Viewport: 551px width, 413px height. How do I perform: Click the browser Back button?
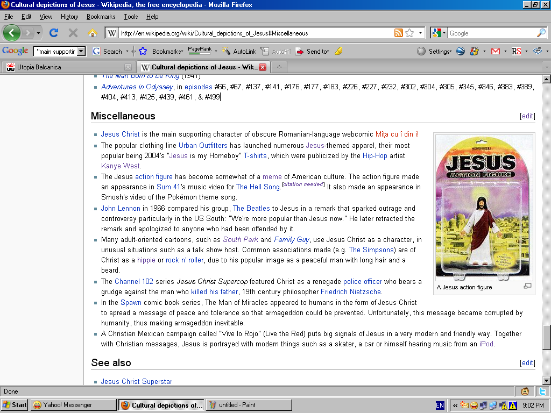point(12,33)
